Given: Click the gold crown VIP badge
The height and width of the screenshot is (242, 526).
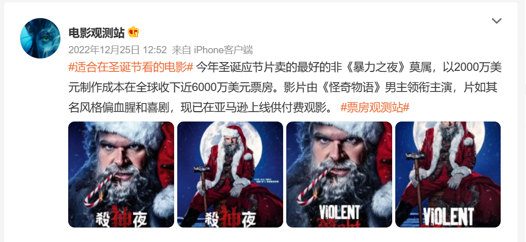Looking at the screenshot, I should click(x=133, y=33).
